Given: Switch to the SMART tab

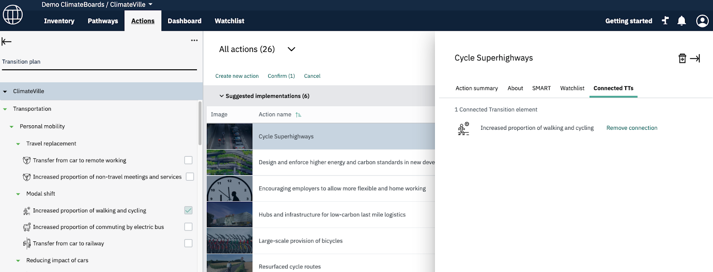Looking at the screenshot, I should [541, 88].
